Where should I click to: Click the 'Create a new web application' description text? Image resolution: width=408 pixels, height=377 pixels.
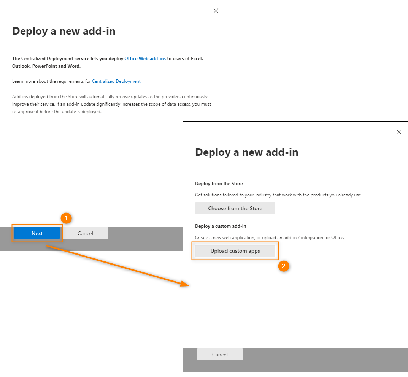270,238
